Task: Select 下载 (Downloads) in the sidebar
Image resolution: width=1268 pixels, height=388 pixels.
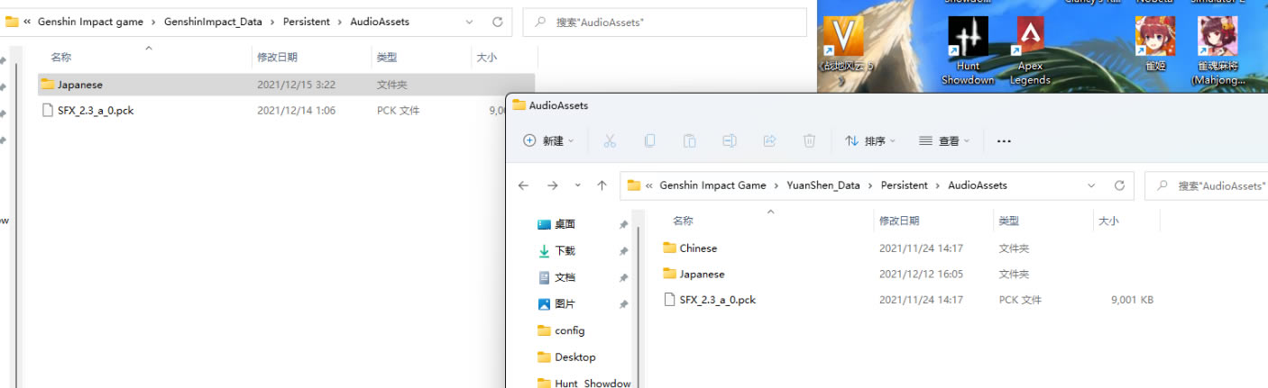Action: [565, 251]
